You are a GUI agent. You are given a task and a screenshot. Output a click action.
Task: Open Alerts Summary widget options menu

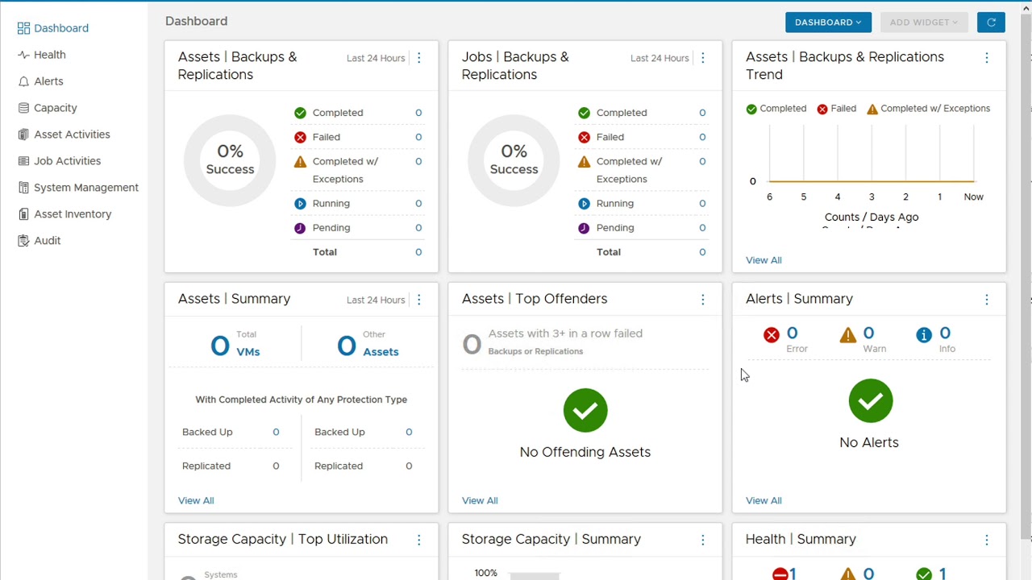coord(987,300)
